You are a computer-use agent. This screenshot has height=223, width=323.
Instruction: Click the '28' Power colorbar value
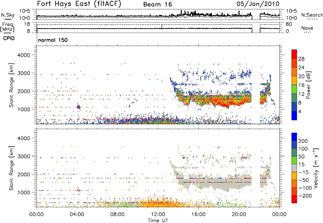pyautogui.click(x=301, y=59)
